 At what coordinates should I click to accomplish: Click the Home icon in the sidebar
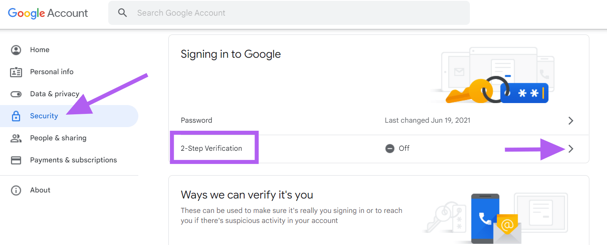[16, 49]
